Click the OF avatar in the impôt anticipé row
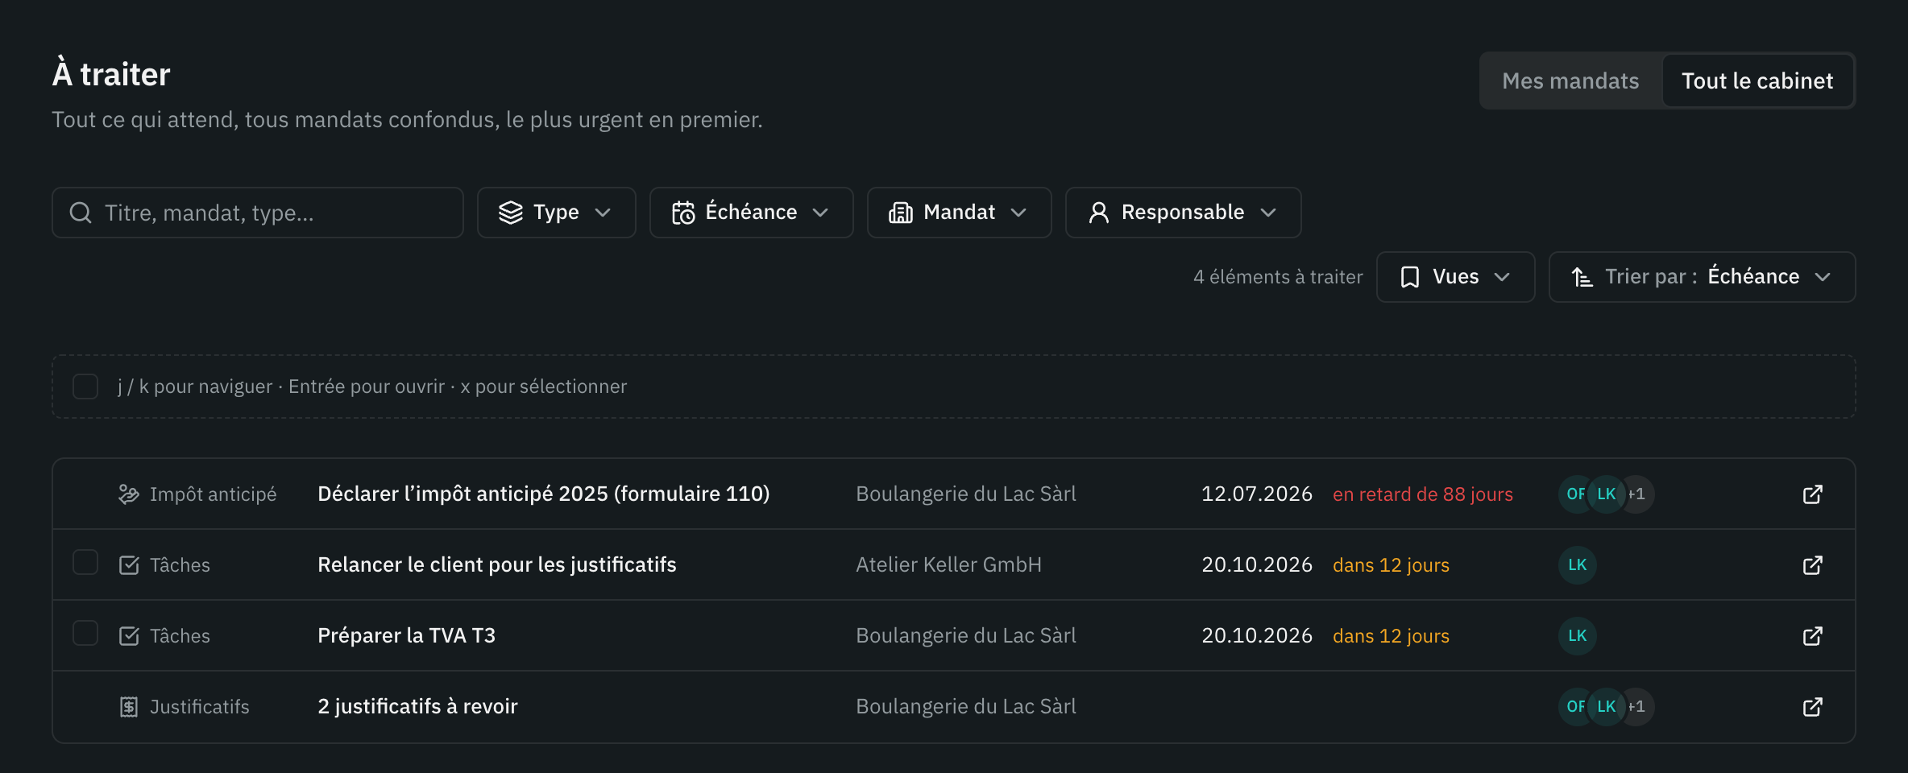Viewport: 1908px width, 773px height. [1574, 494]
